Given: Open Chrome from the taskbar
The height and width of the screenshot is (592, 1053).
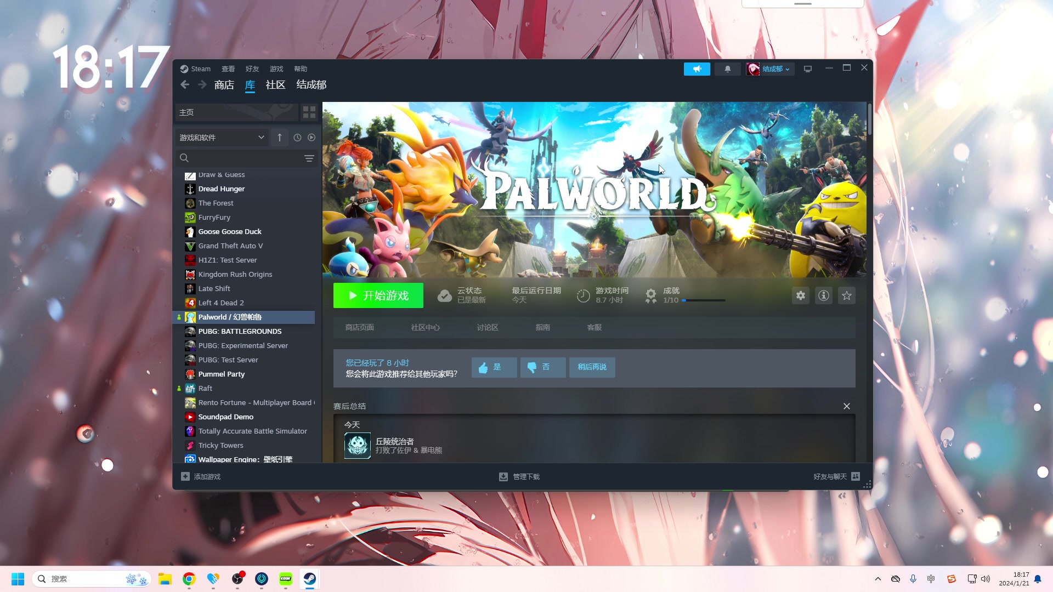Looking at the screenshot, I should (189, 579).
